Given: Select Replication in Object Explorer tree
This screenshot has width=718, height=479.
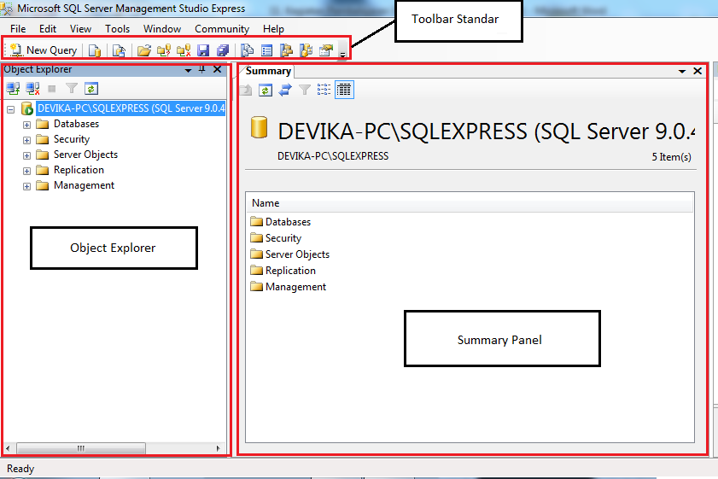Looking at the screenshot, I should [79, 170].
